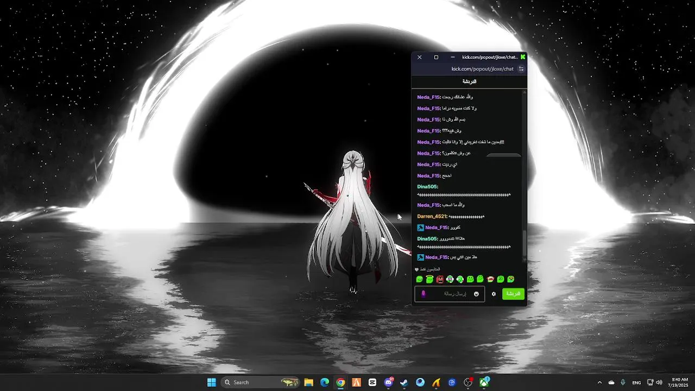This screenshot has height=391, width=695.
Task: Click the purple microphone icon in message box
Action: point(424,294)
